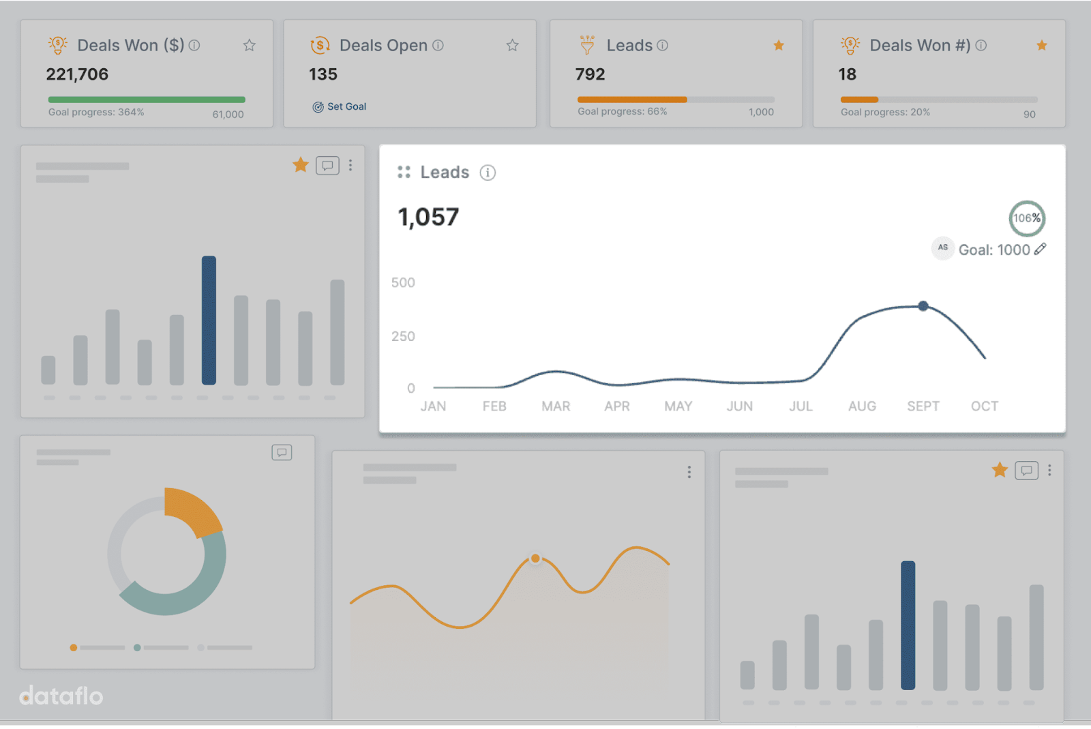
Task: Click the comment bubble on the top-left bar chart
Action: (328, 165)
